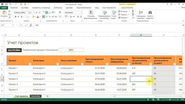This screenshot has height=104, width=185.
Task: Select column G header
Action: point(141,35)
